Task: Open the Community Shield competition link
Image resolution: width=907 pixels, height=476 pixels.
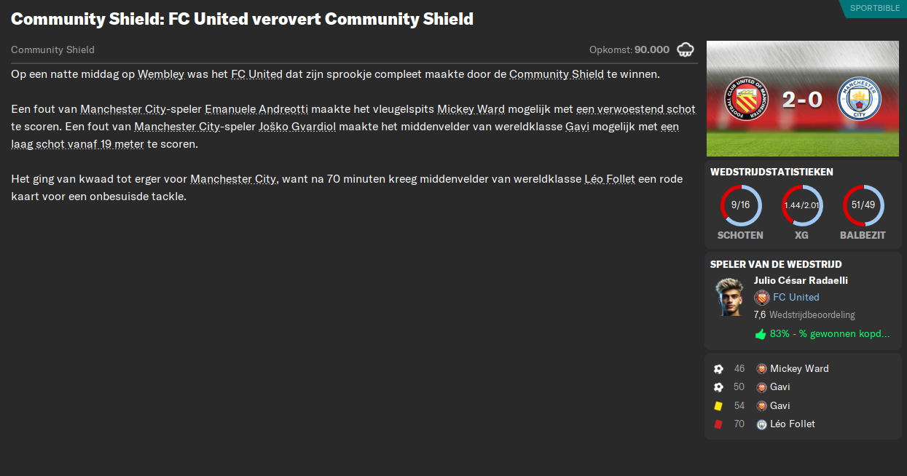Action: tap(556, 74)
